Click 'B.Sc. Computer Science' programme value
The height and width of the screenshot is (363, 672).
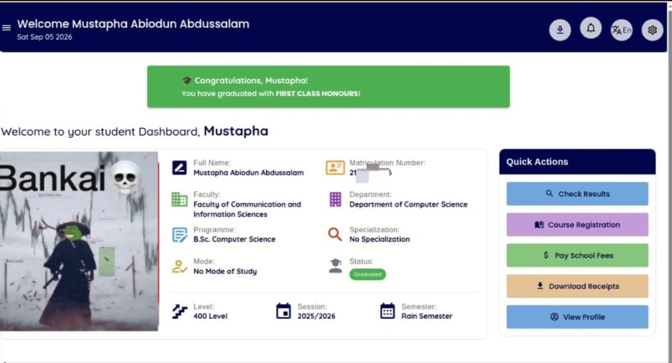coord(234,239)
